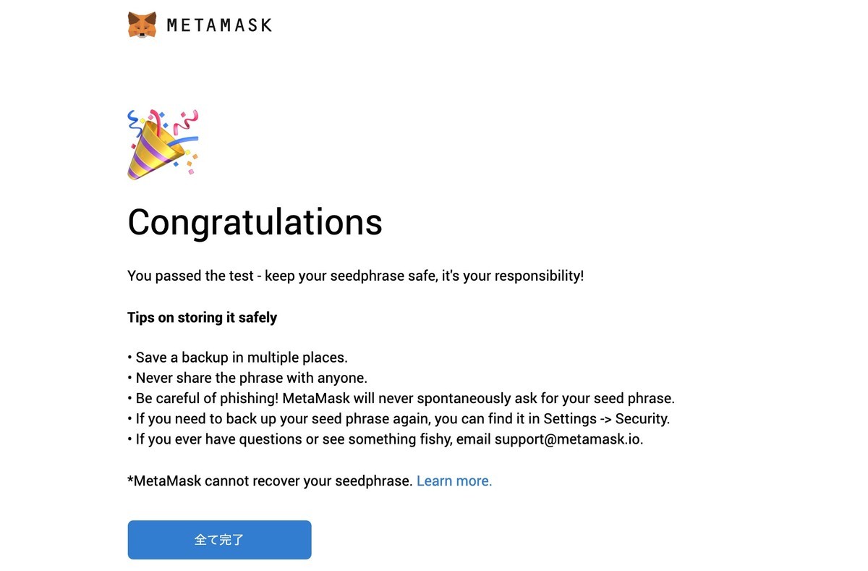868x571 pixels.
Task: Click the If you ever have questions bullet
Action: click(385, 439)
